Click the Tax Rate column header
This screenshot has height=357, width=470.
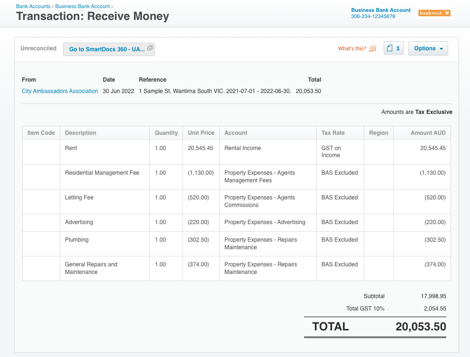click(x=333, y=133)
